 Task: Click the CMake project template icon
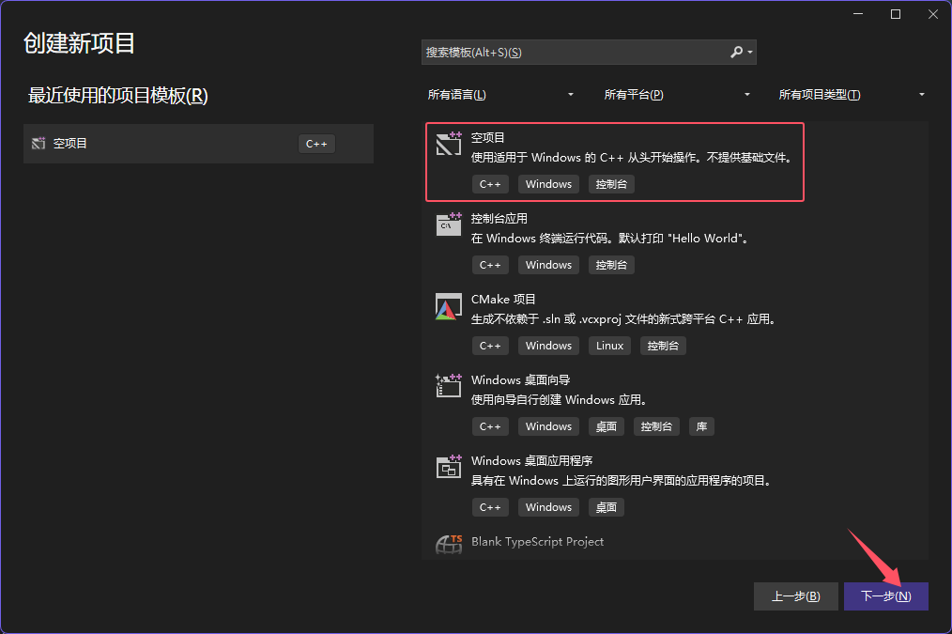pos(448,306)
